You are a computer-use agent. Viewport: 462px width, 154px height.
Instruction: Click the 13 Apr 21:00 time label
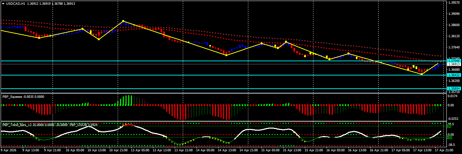183,150
